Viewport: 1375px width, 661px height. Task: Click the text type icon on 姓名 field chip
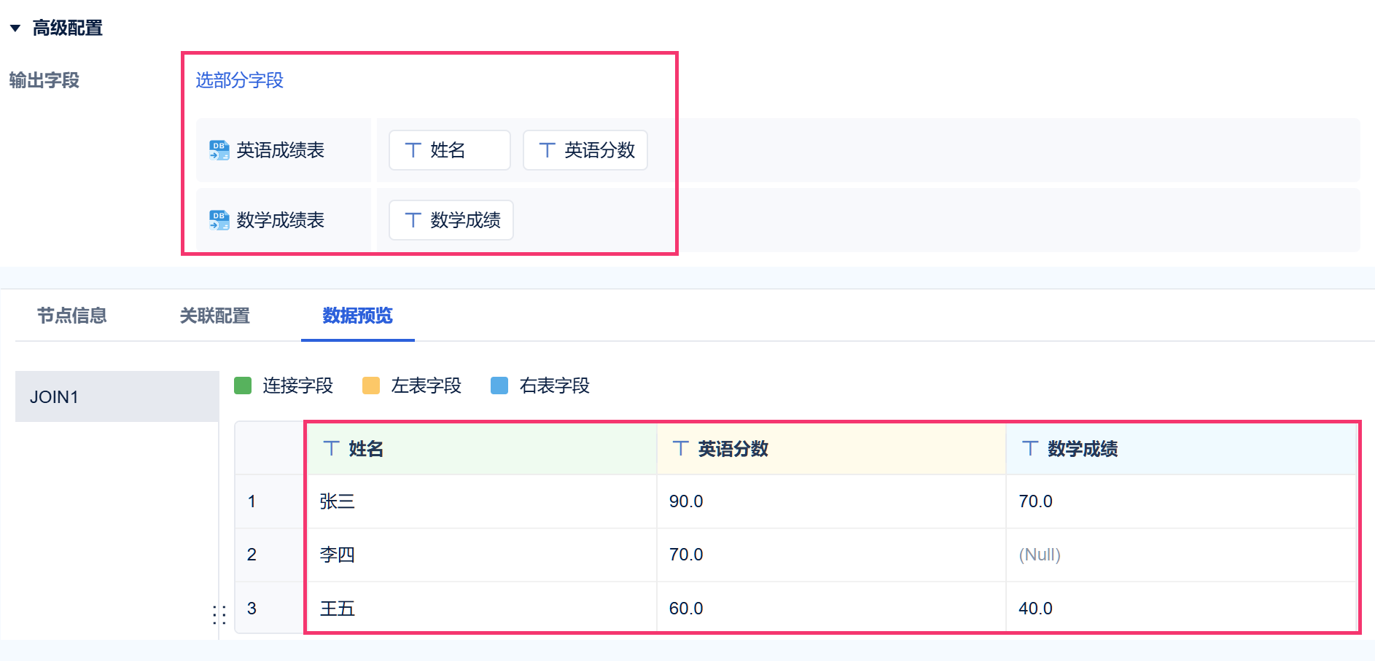[413, 150]
